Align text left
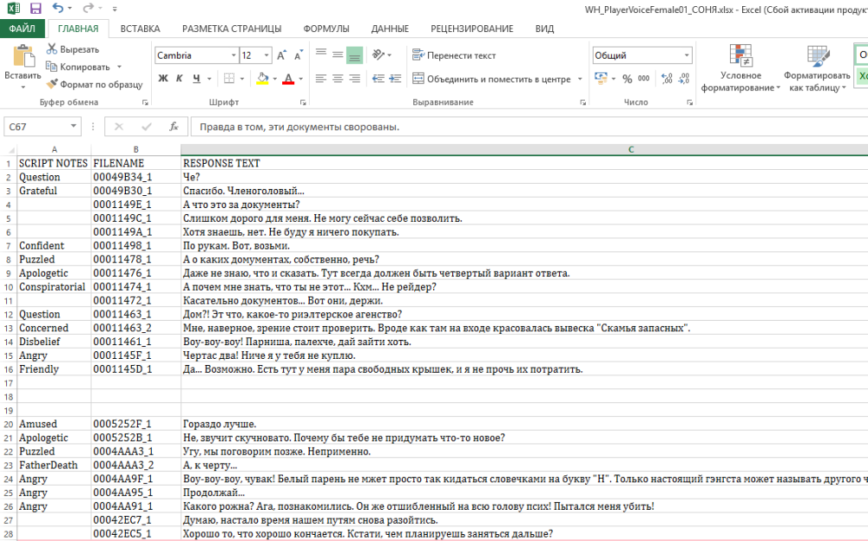Viewport: 868px width, 541px height. pyautogui.click(x=321, y=79)
